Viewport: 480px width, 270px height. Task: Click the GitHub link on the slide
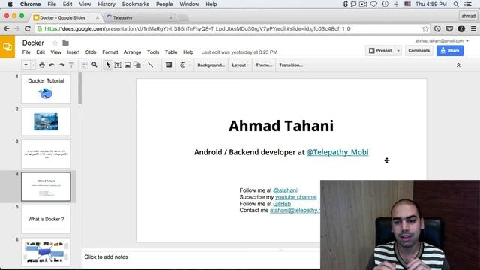[x=282, y=204]
